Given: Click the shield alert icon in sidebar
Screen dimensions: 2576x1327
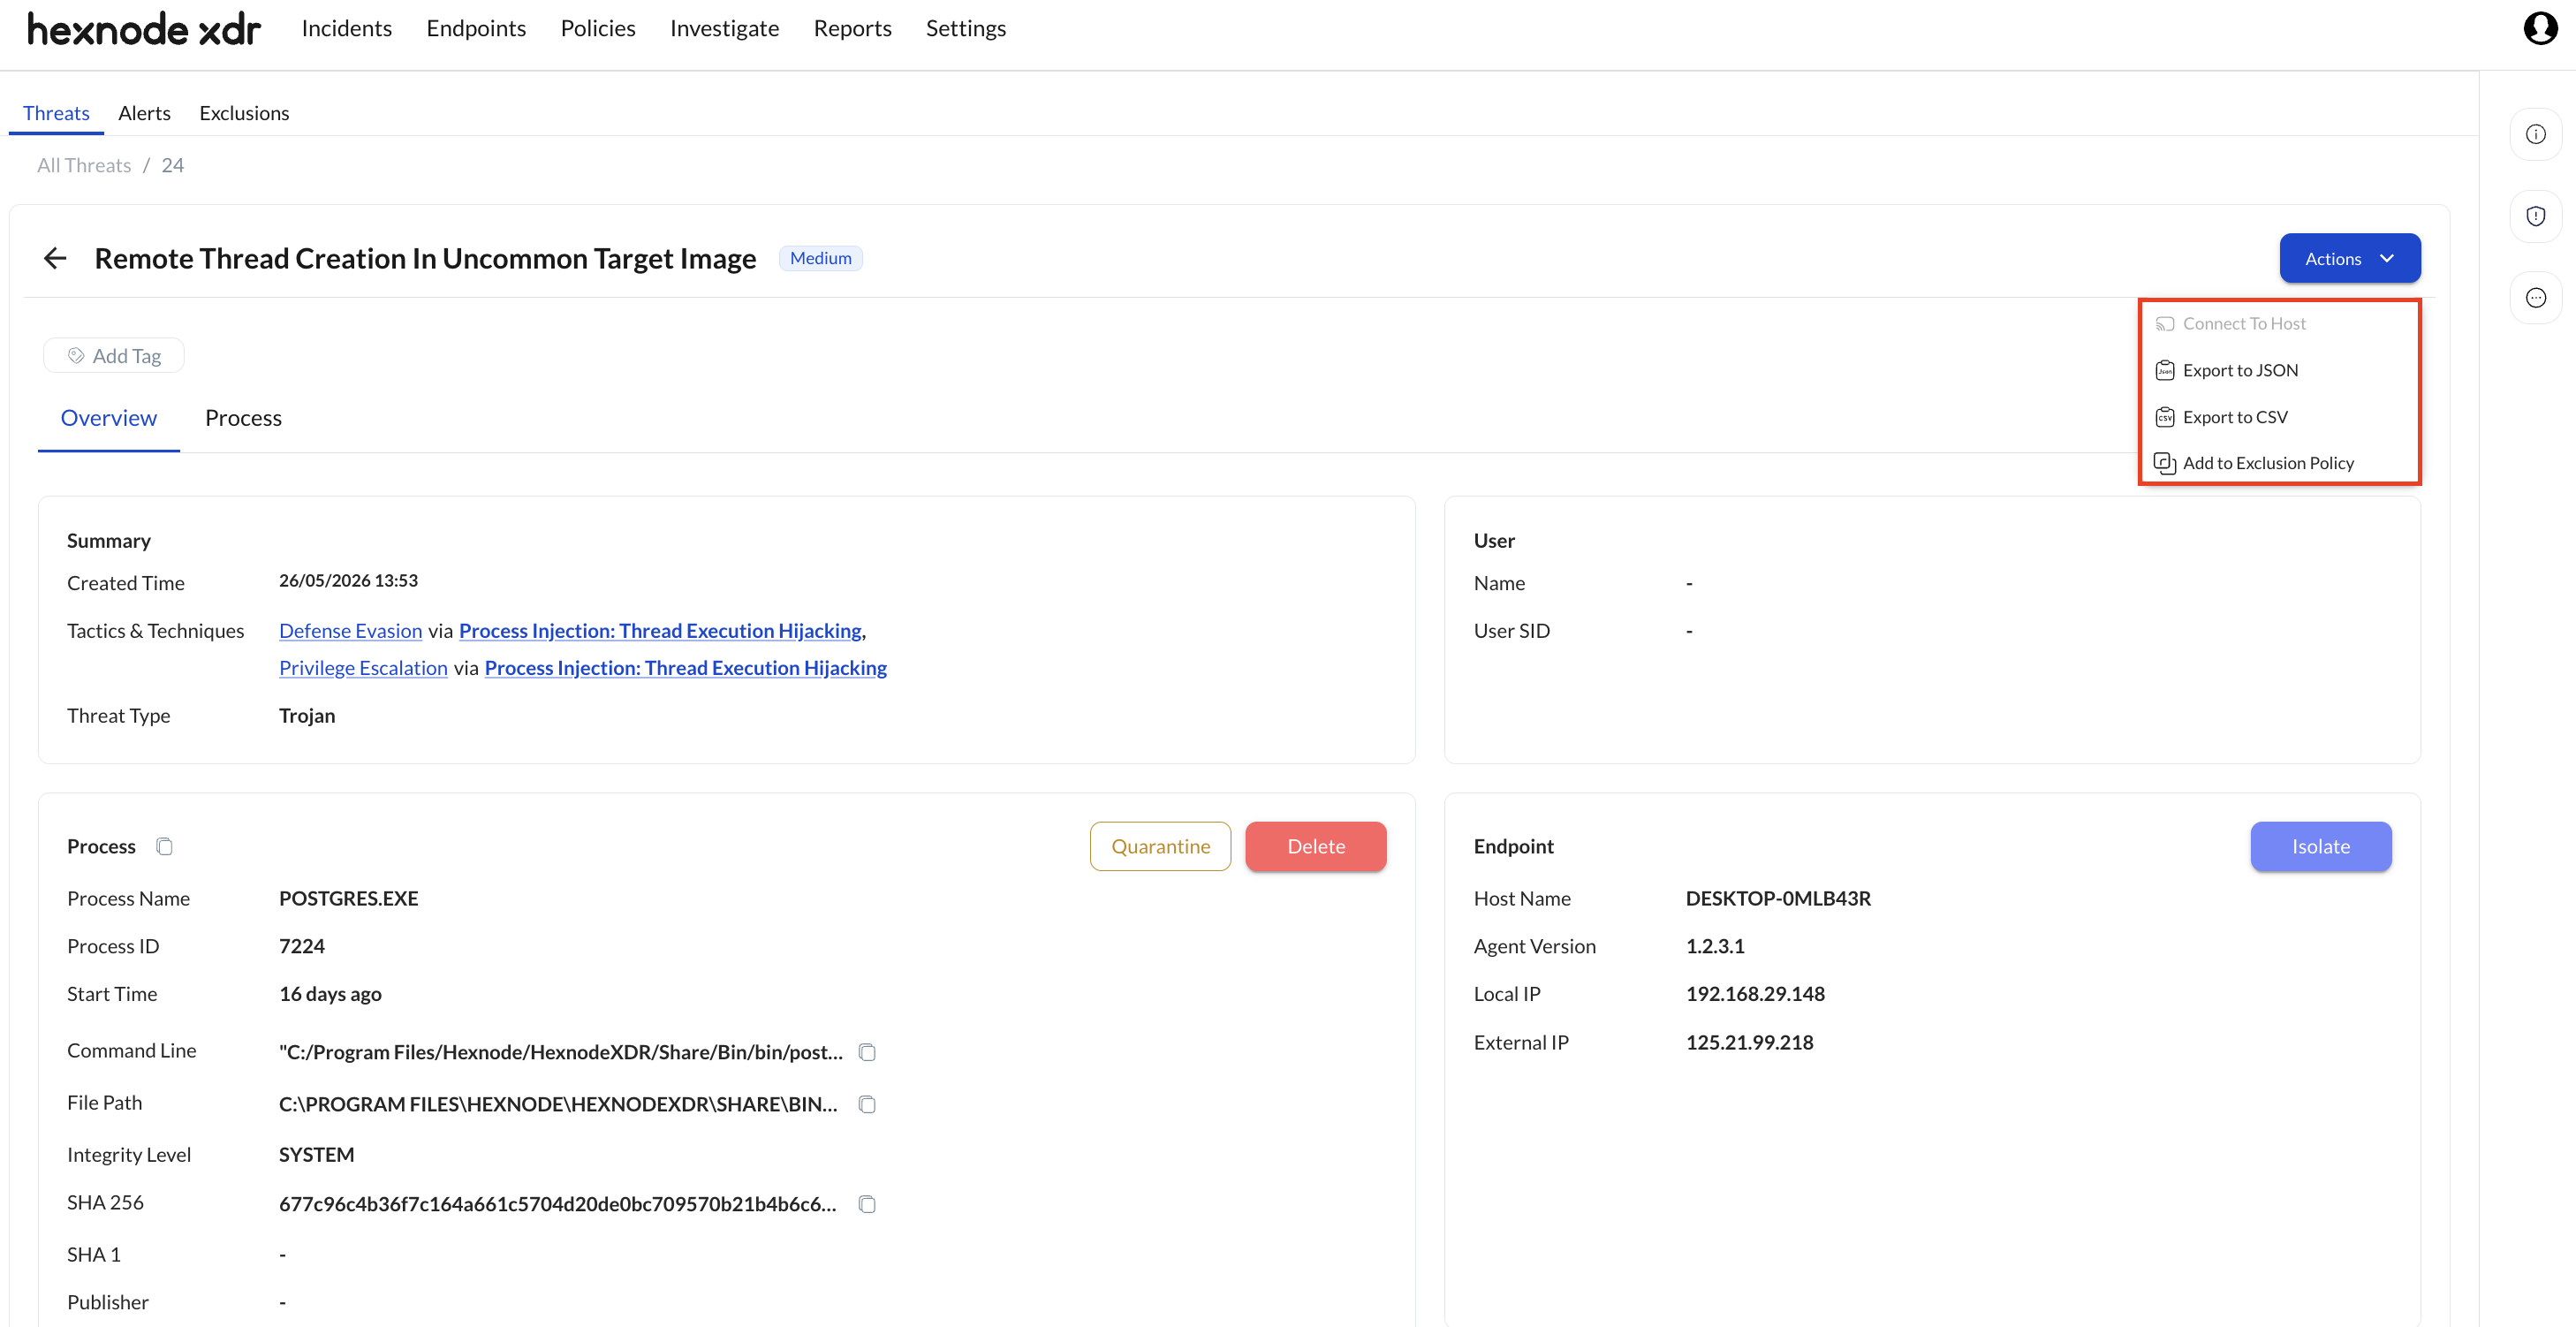Looking at the screenshot, I should (2536, 216).
